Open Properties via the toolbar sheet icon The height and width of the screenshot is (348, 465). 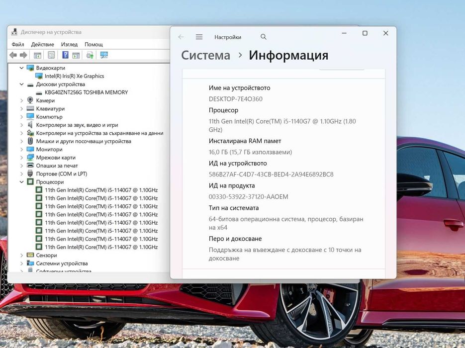(x=51, y=55)
